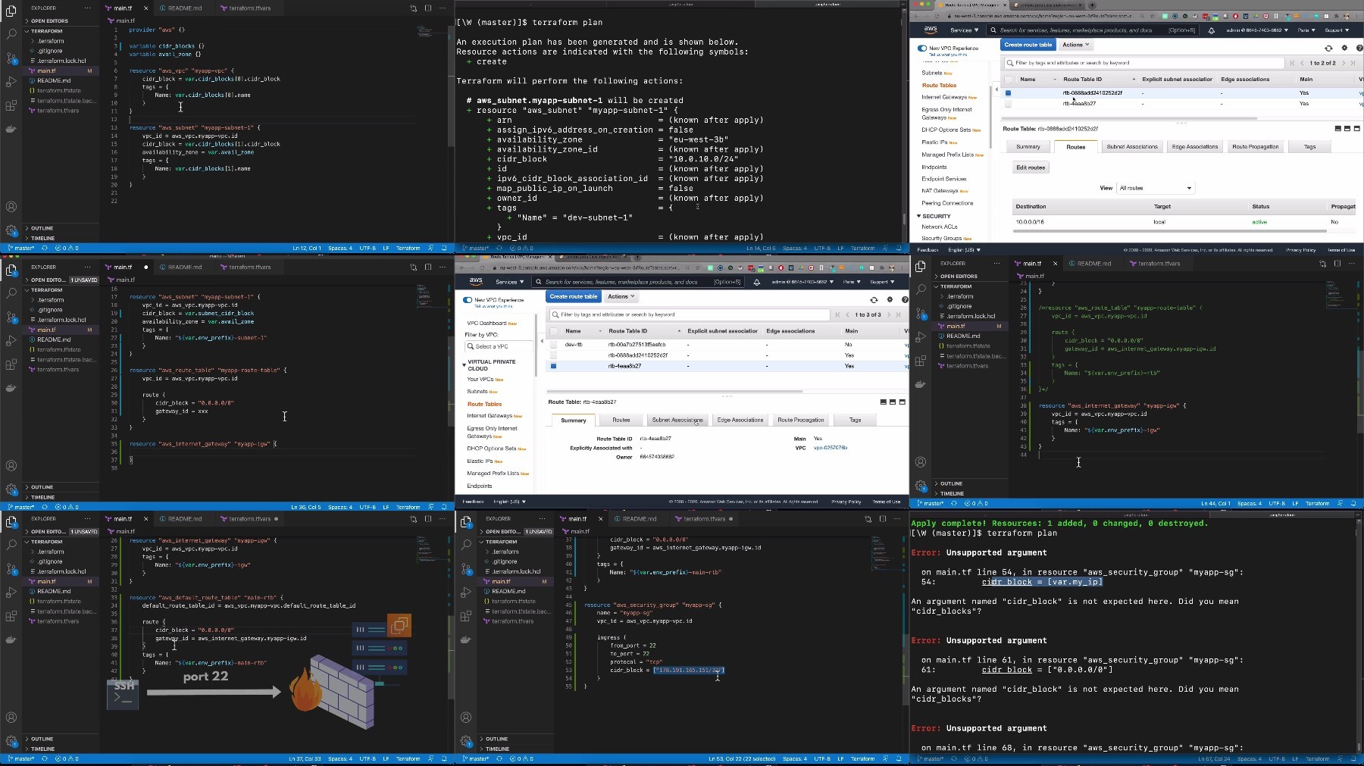
Task: Open Extensions icon in Ln 53 VS Code window
Action: point(466,616)
